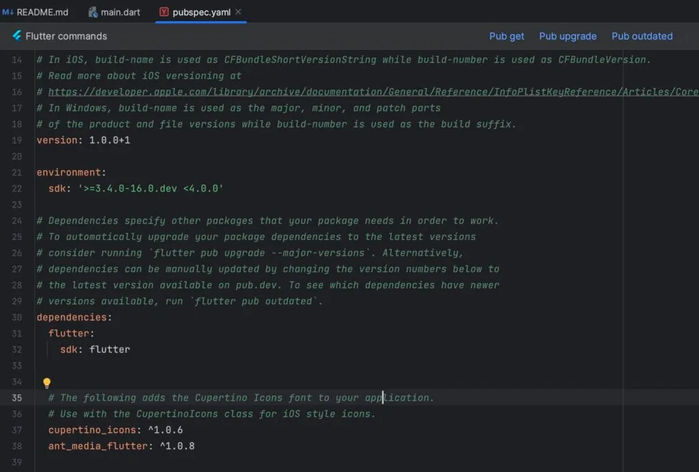Screen dimensions: 699x472
Task: Click the Dart file icon on main.dart tab
Action: (x=93, y=12)
